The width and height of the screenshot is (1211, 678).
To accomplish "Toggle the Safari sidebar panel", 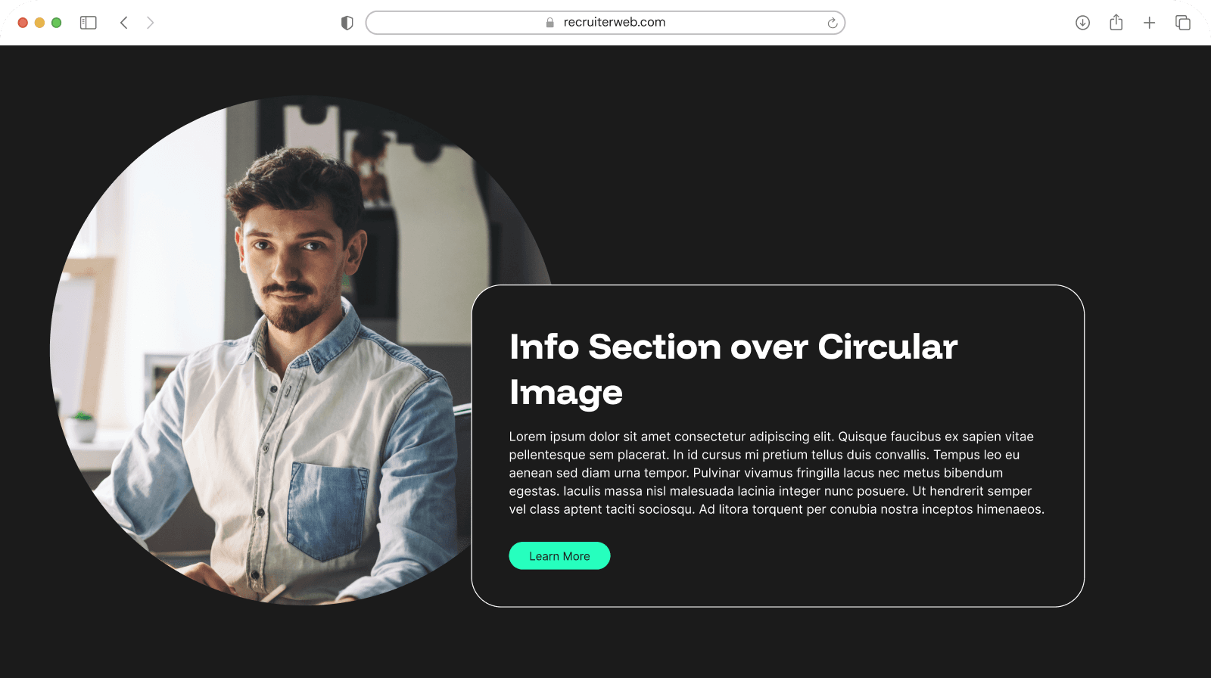I will pyautogui.click(x=89, y=23).
